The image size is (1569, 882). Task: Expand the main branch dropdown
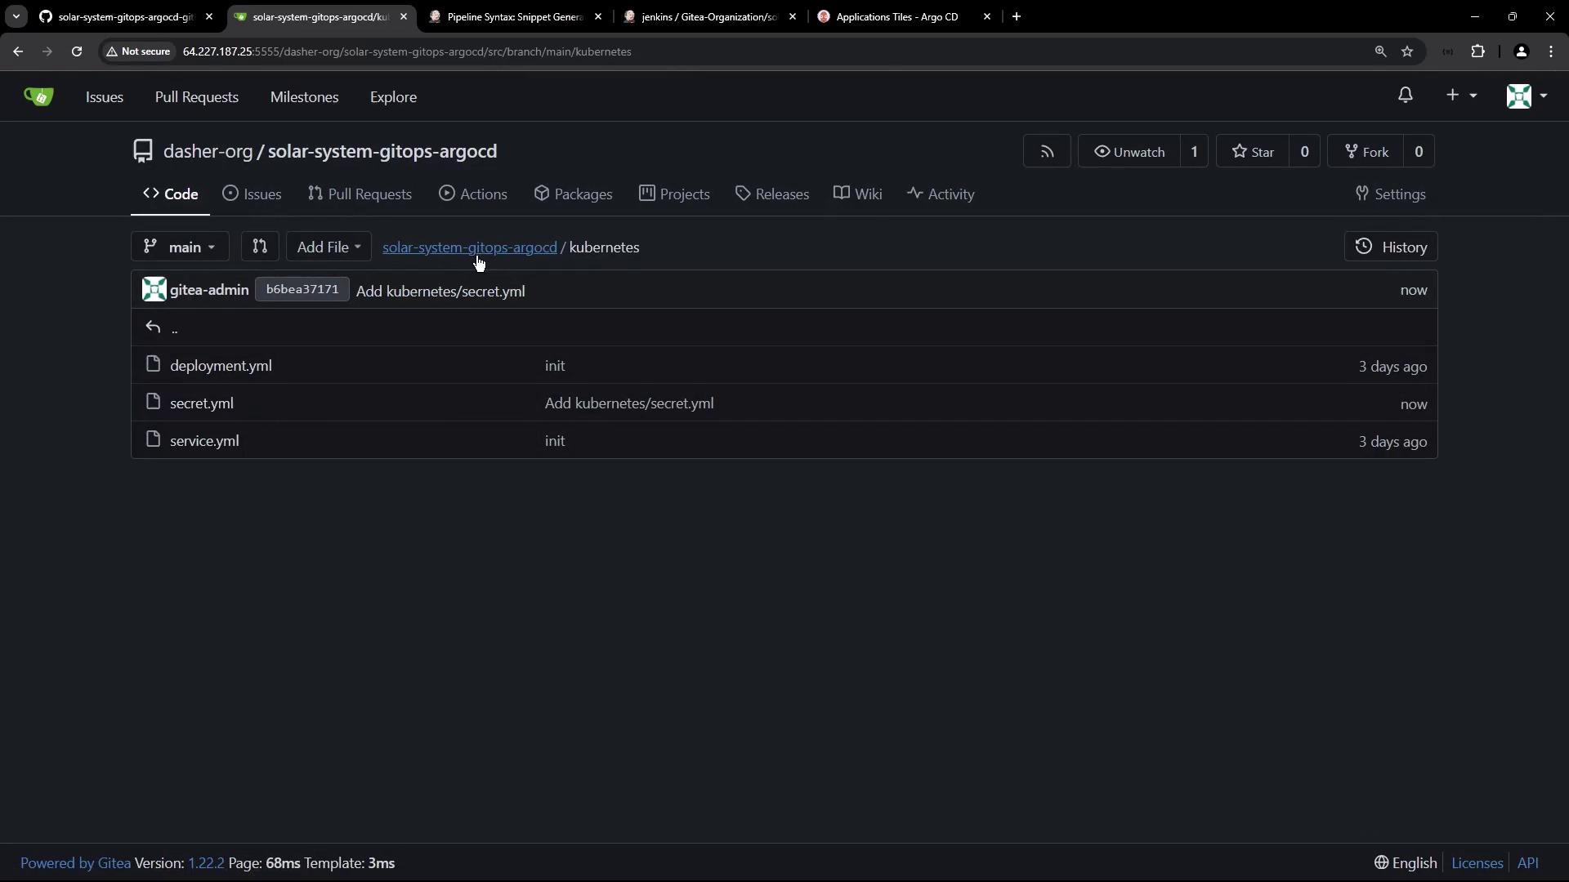[x=180, y=247]
